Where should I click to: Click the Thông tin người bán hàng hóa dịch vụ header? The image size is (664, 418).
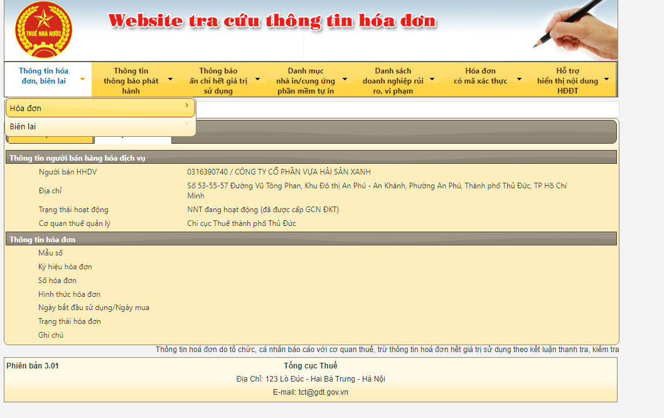pos(78,158)
